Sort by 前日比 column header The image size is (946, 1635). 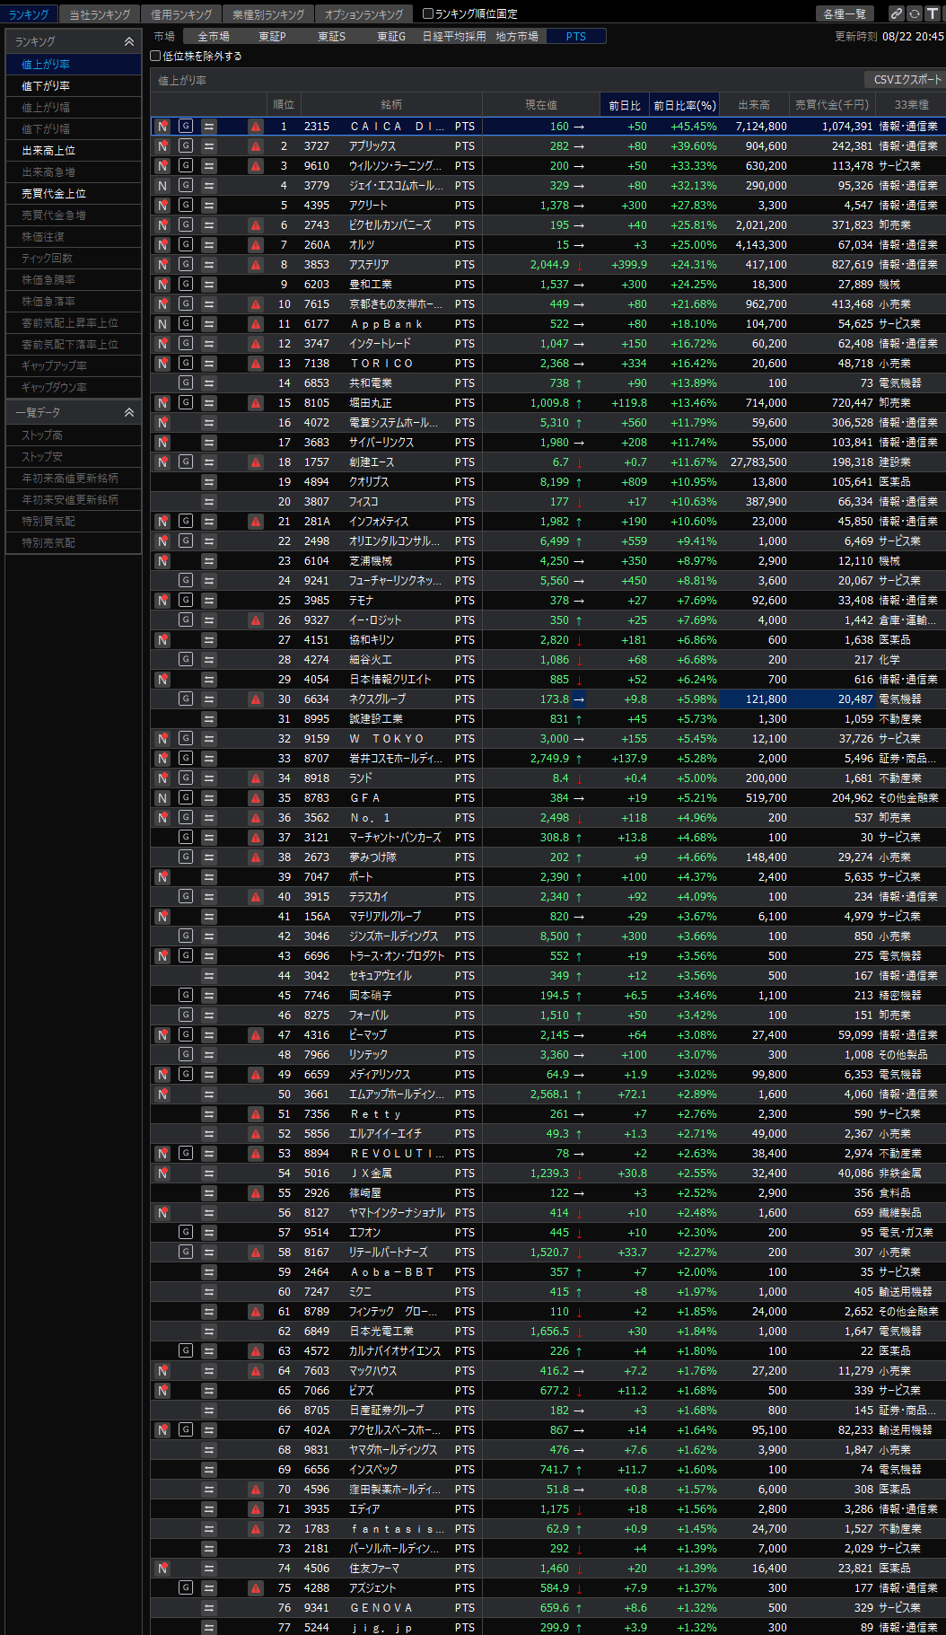pyautogui.click(x=625, y=105)
